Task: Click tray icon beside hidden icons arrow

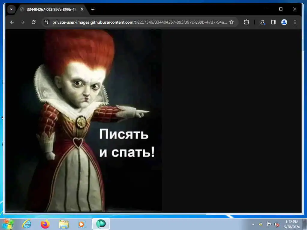Action: tap(261, 224)
